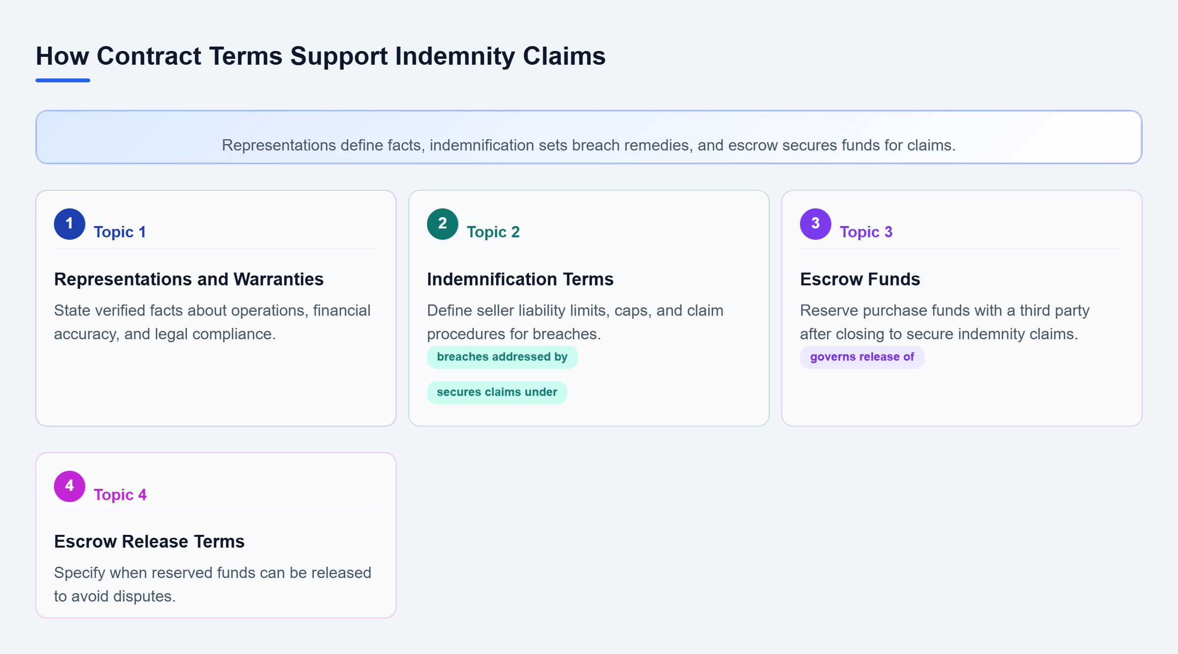Viewport: 1178px width, 654px height.
Task: Click the description 'Reserve purchase funds with a third party'
Action: coord(945,322)
